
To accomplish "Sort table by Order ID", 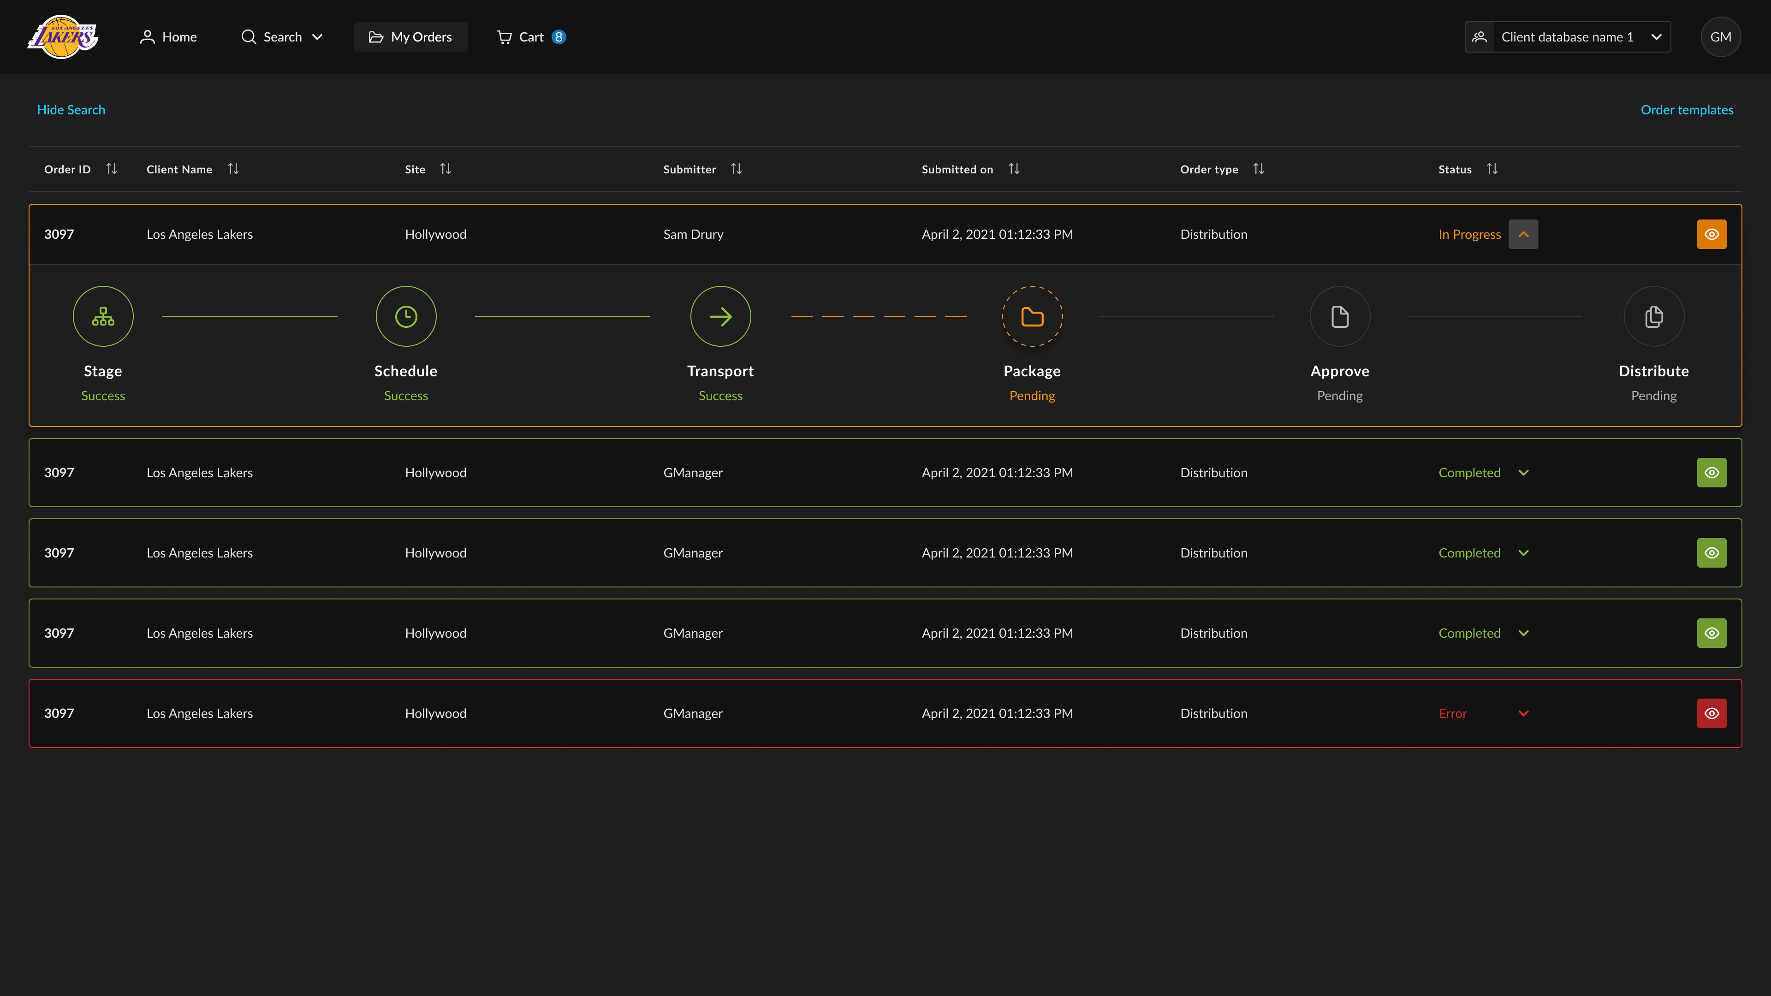I will click(111, 169).
